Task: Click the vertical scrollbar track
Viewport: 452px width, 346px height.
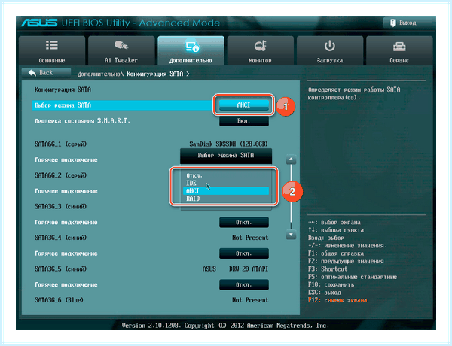Action: tap(291, 197)
